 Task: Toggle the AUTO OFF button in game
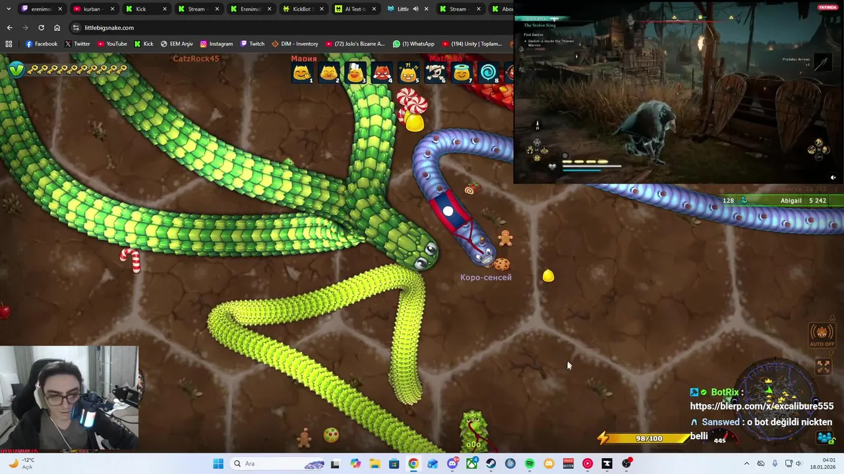(x=822, y=335)
